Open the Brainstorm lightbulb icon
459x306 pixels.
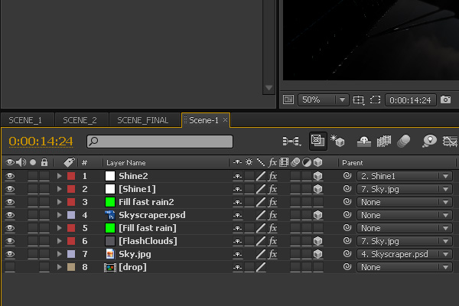tap(429, 141)
